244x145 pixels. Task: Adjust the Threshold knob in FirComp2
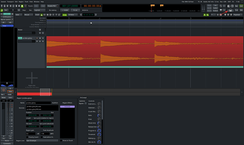pos(99,135)
